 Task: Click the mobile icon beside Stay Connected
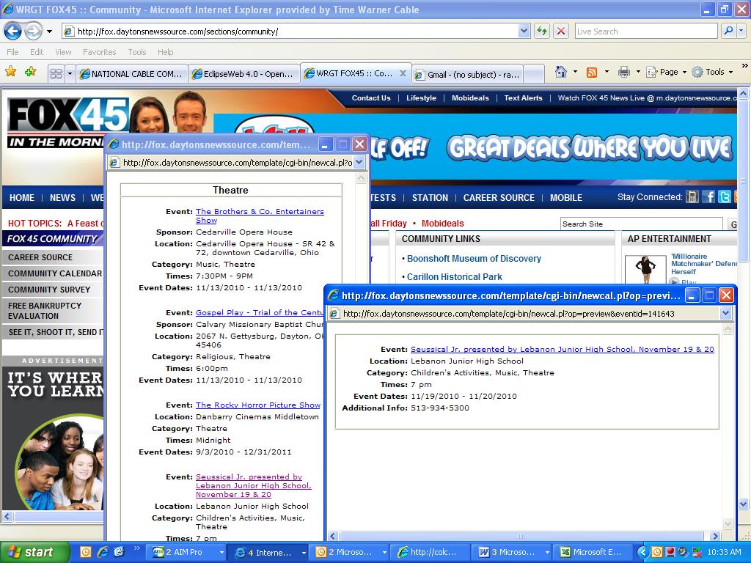pyautogui.click(x=692, y=196)
